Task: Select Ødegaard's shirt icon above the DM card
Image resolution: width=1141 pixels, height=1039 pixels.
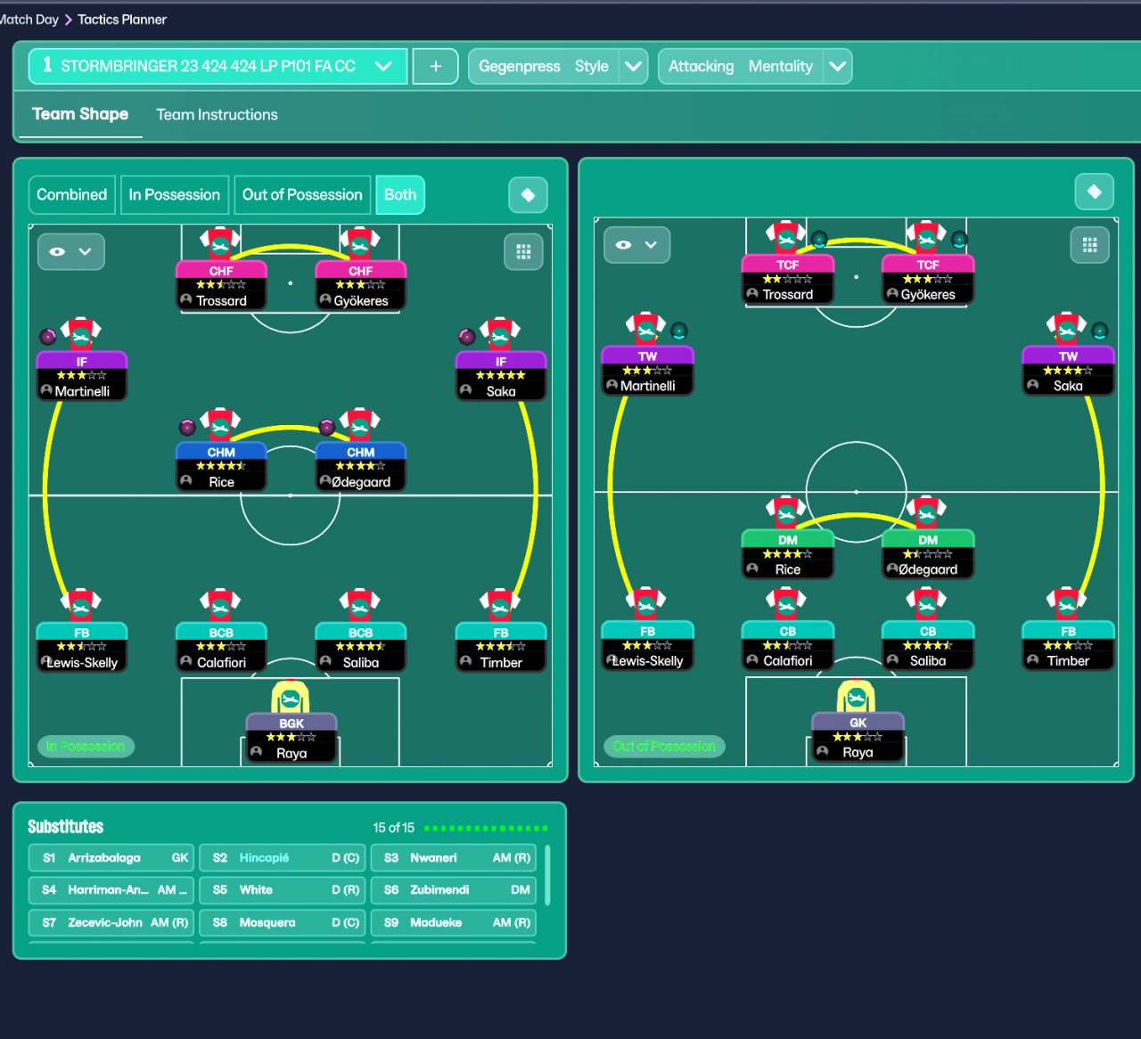Action: click(927, 512)
